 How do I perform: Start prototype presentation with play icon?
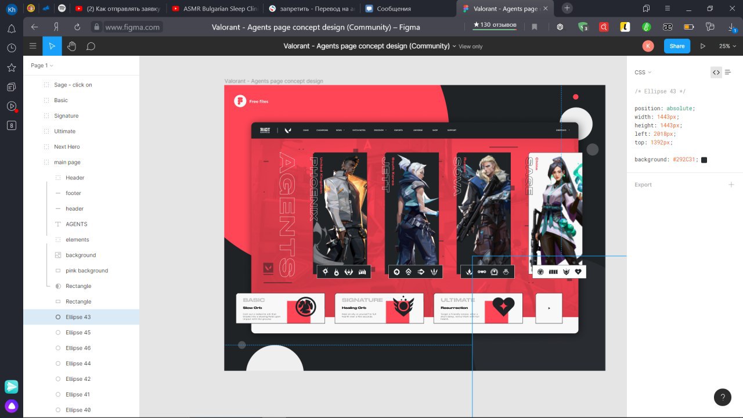(703, 46)
